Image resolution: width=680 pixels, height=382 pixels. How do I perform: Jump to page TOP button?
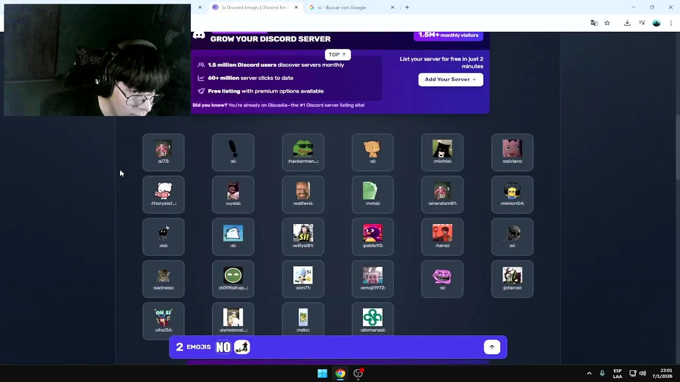point(337,55)
